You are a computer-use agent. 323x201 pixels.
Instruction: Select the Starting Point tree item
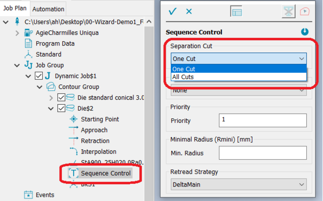coord(99,119)
